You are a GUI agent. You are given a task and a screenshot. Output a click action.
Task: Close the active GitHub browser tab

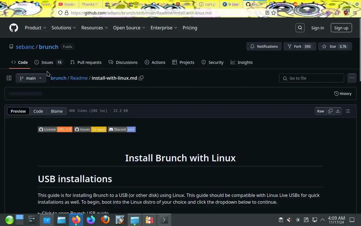[x=261, y=4]
